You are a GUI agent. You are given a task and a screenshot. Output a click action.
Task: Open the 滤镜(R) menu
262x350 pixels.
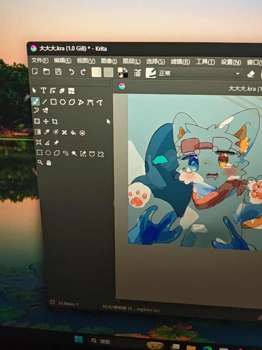coord(180,62)
